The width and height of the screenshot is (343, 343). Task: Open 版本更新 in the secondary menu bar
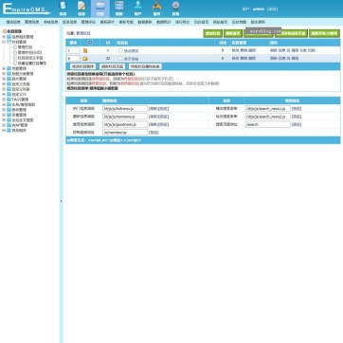tap(258, 22)
